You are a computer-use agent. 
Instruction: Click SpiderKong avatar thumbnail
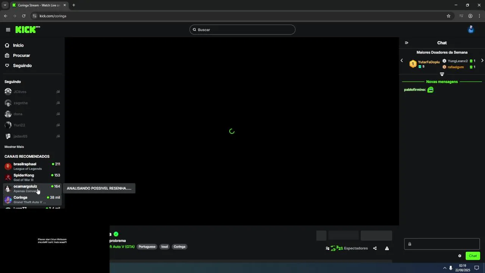click(8, 177)
